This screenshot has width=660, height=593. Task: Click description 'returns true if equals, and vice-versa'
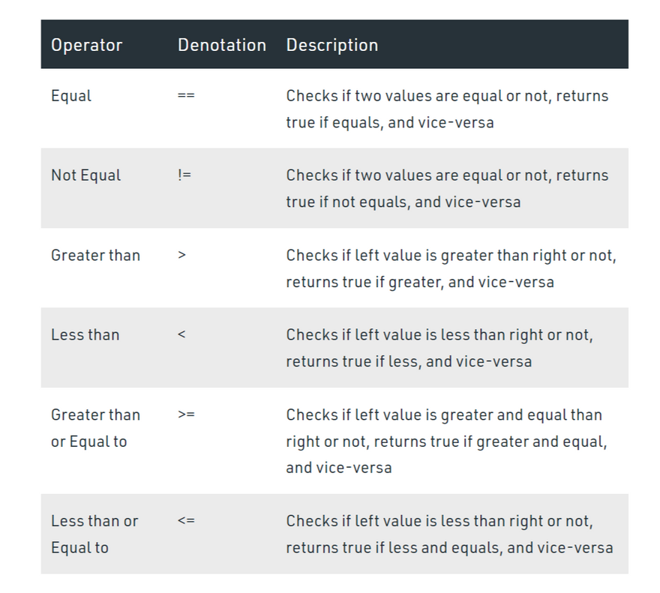pos(389,122)
